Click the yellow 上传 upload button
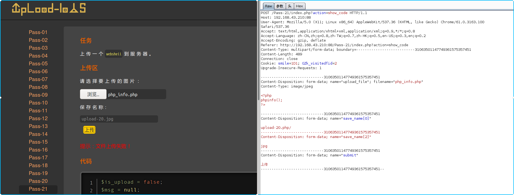 pos(89,130)
